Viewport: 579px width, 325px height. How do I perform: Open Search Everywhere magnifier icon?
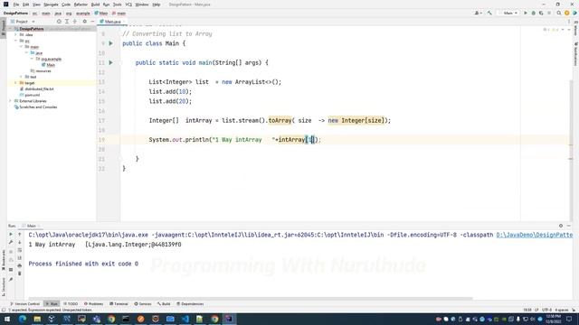point(559,13)
